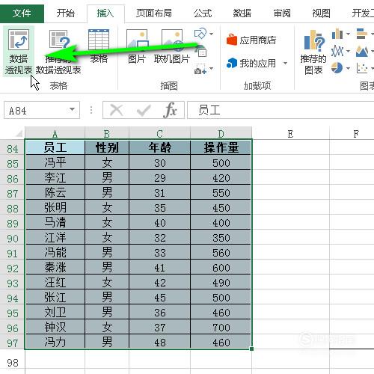The image size is (374, 374).
Task: Open the Review (审阅) tab
Action: click(x=282, y=13)
